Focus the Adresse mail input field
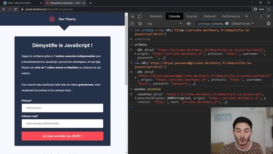This screenshot has height=154, width=273. pos(62,124)
